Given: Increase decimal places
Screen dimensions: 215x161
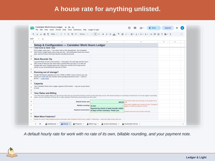Looking at the screenshot, I should 72,34.
